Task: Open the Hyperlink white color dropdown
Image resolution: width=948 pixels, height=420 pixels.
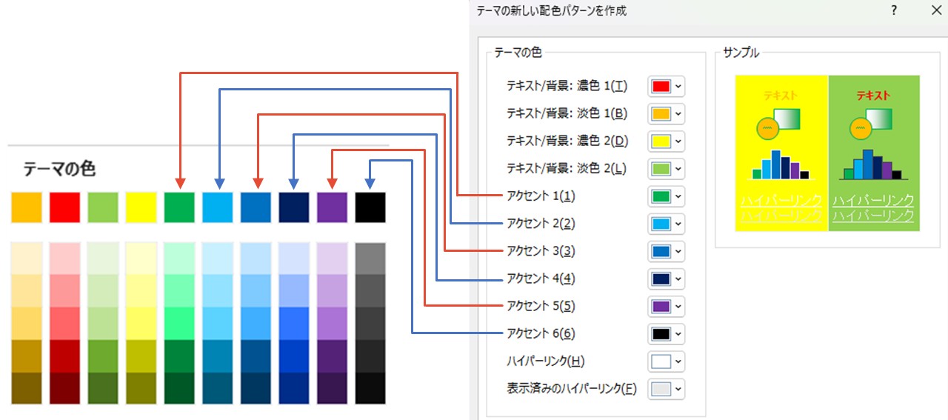Action: click(x=666, y=361)
